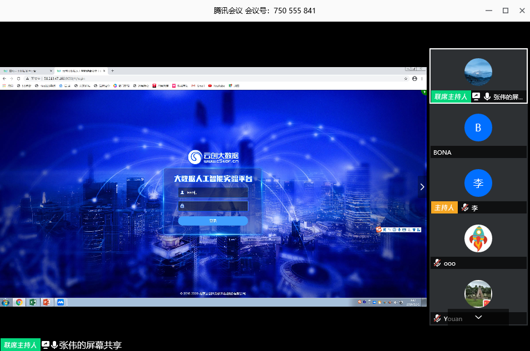Click the 登录 login button
Viewport: 530px width, 351px height.
(213, 221)
